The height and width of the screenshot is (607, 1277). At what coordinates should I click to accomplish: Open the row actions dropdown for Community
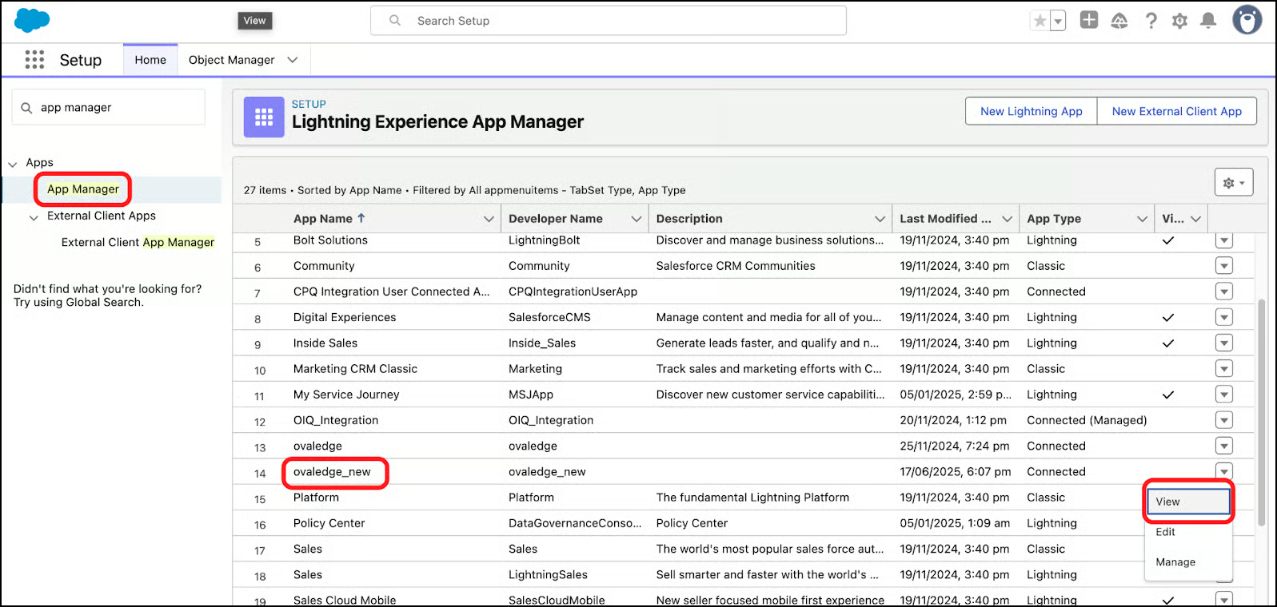tap(1223, 266)
